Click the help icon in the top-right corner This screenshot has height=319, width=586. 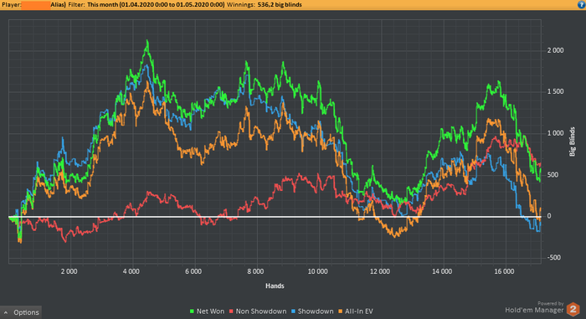point(582,4)
